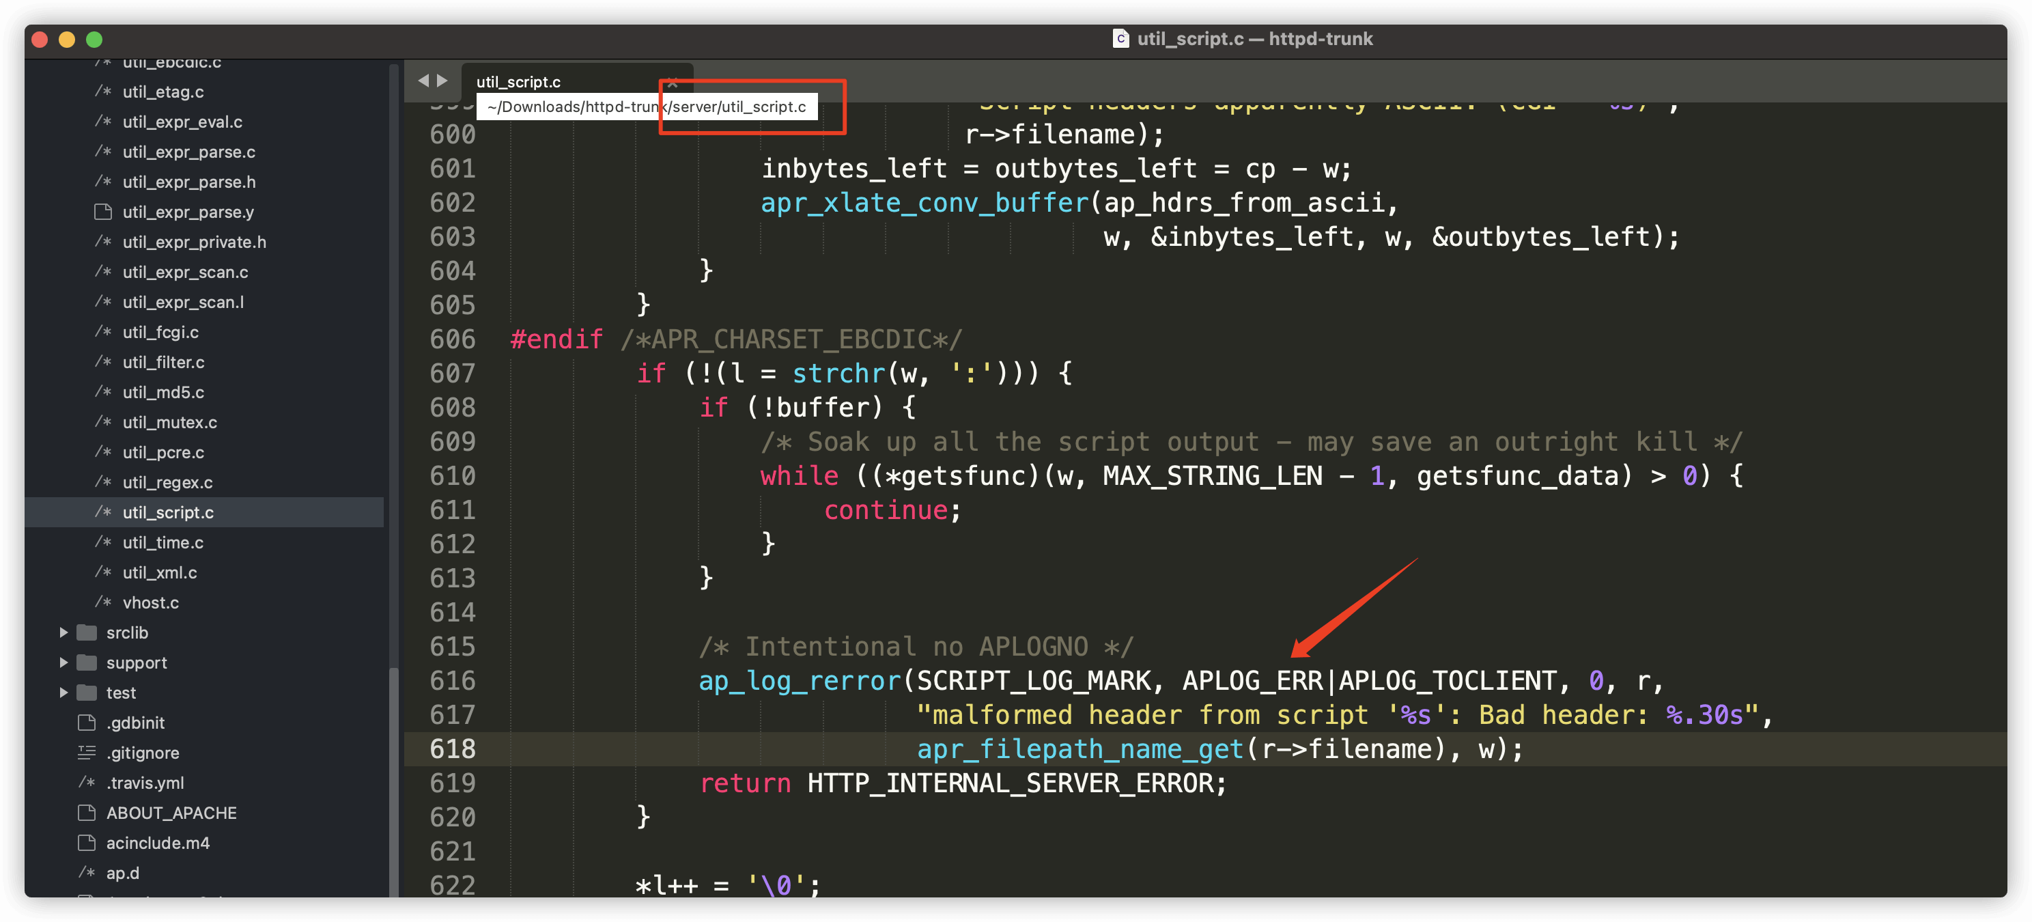Select util_mutex.c in the sidebar

pos(169,422)
